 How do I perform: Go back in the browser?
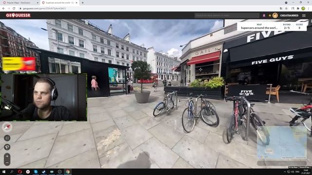[3, 9]
